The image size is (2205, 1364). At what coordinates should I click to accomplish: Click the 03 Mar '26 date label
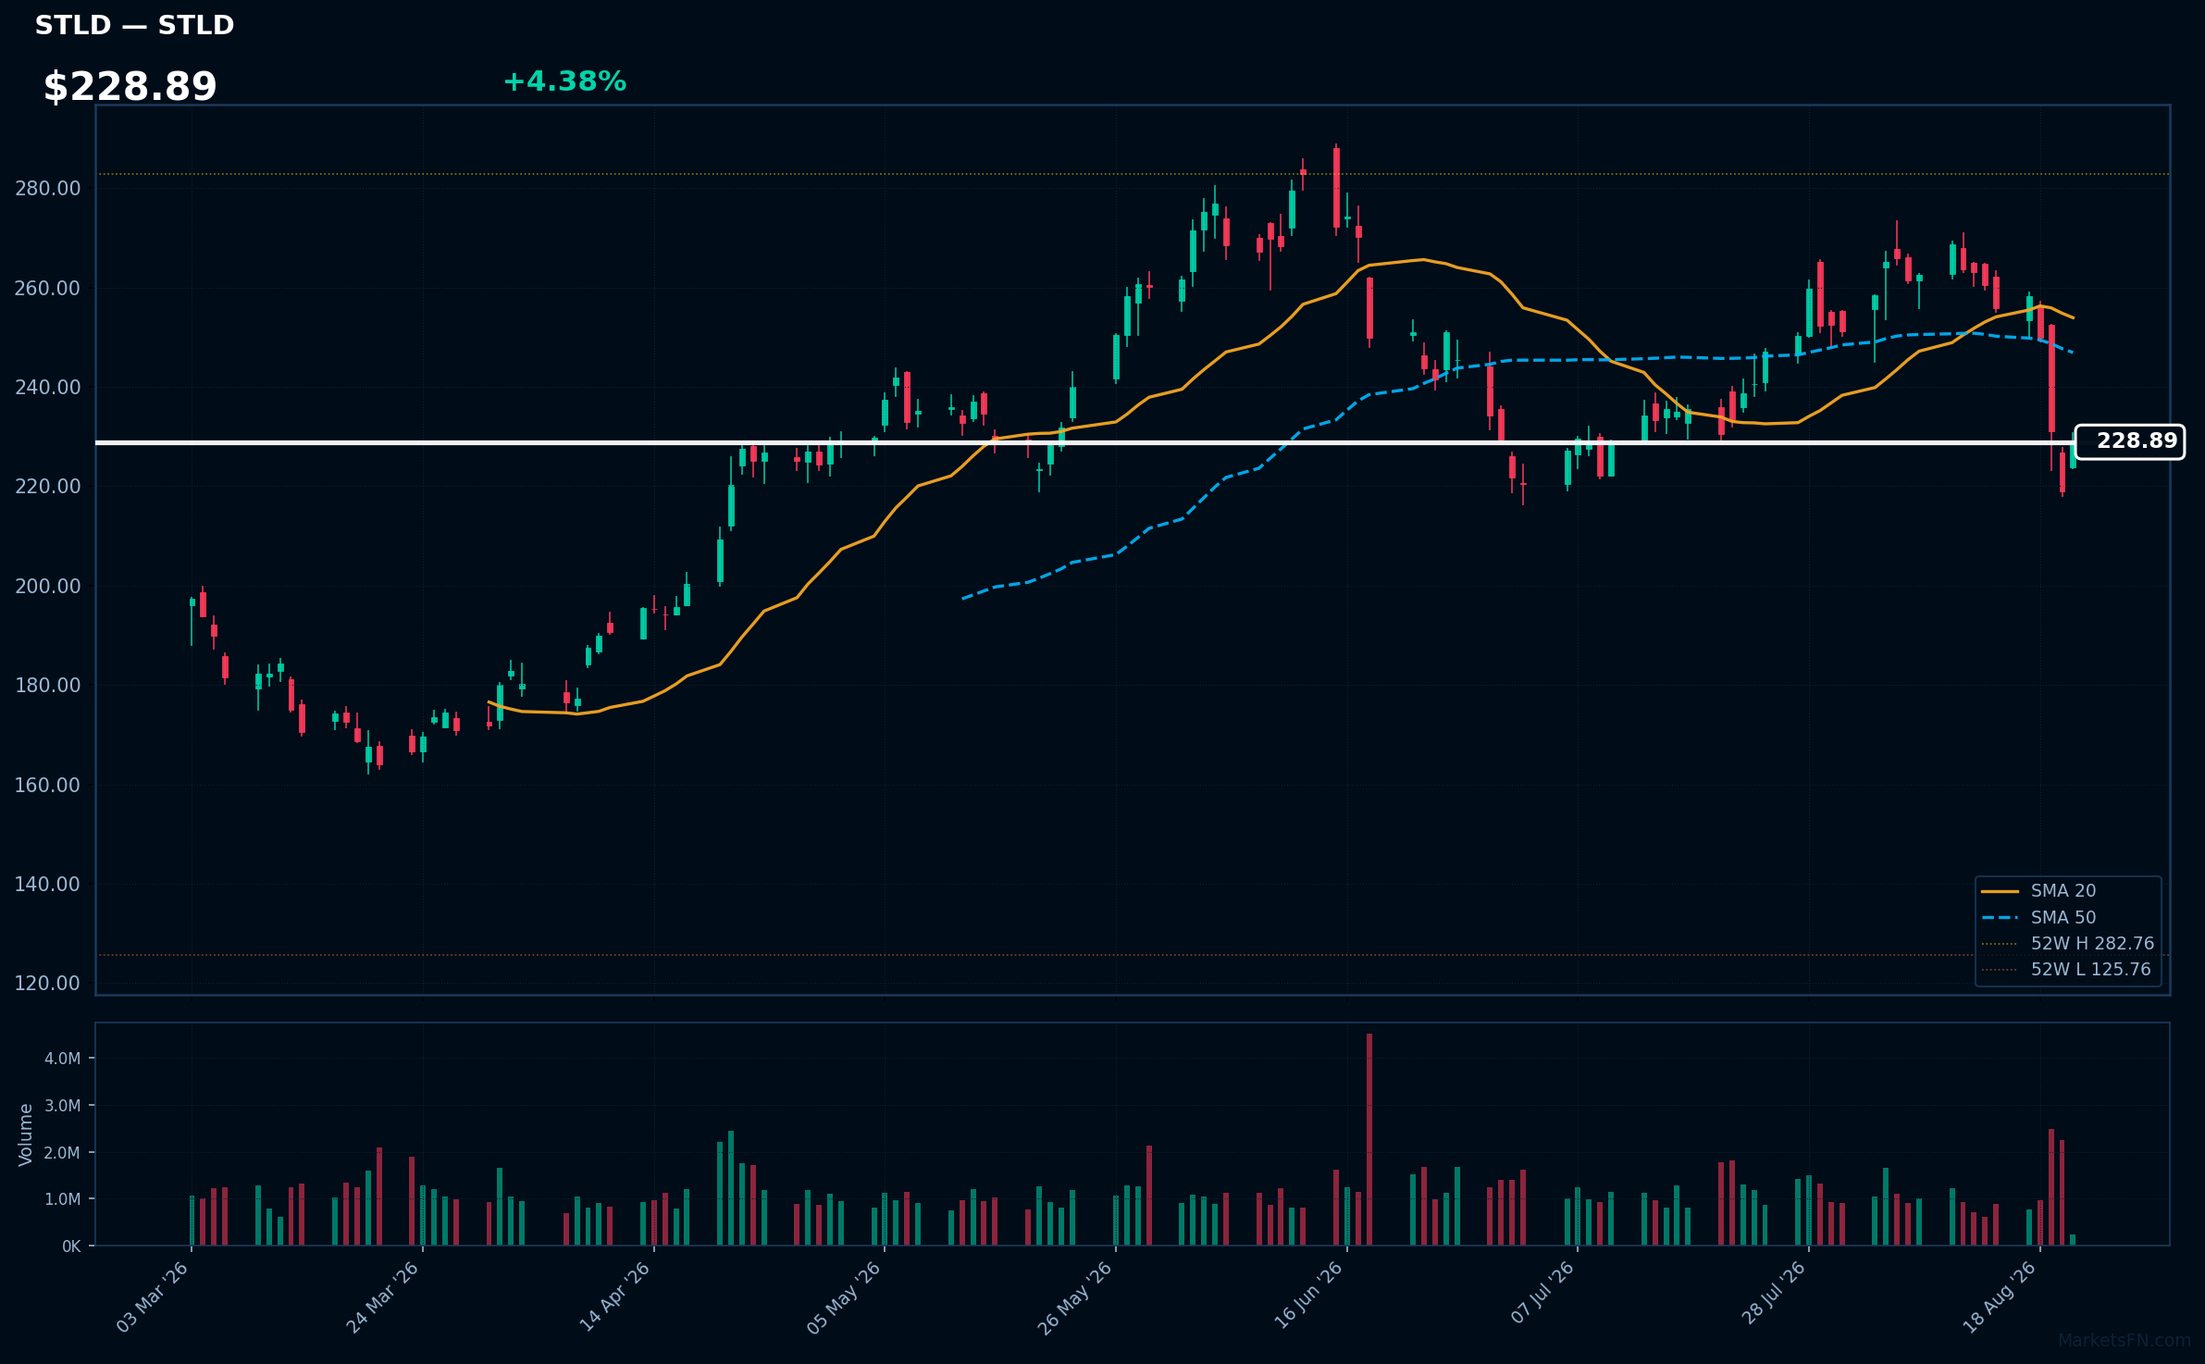153,1297
